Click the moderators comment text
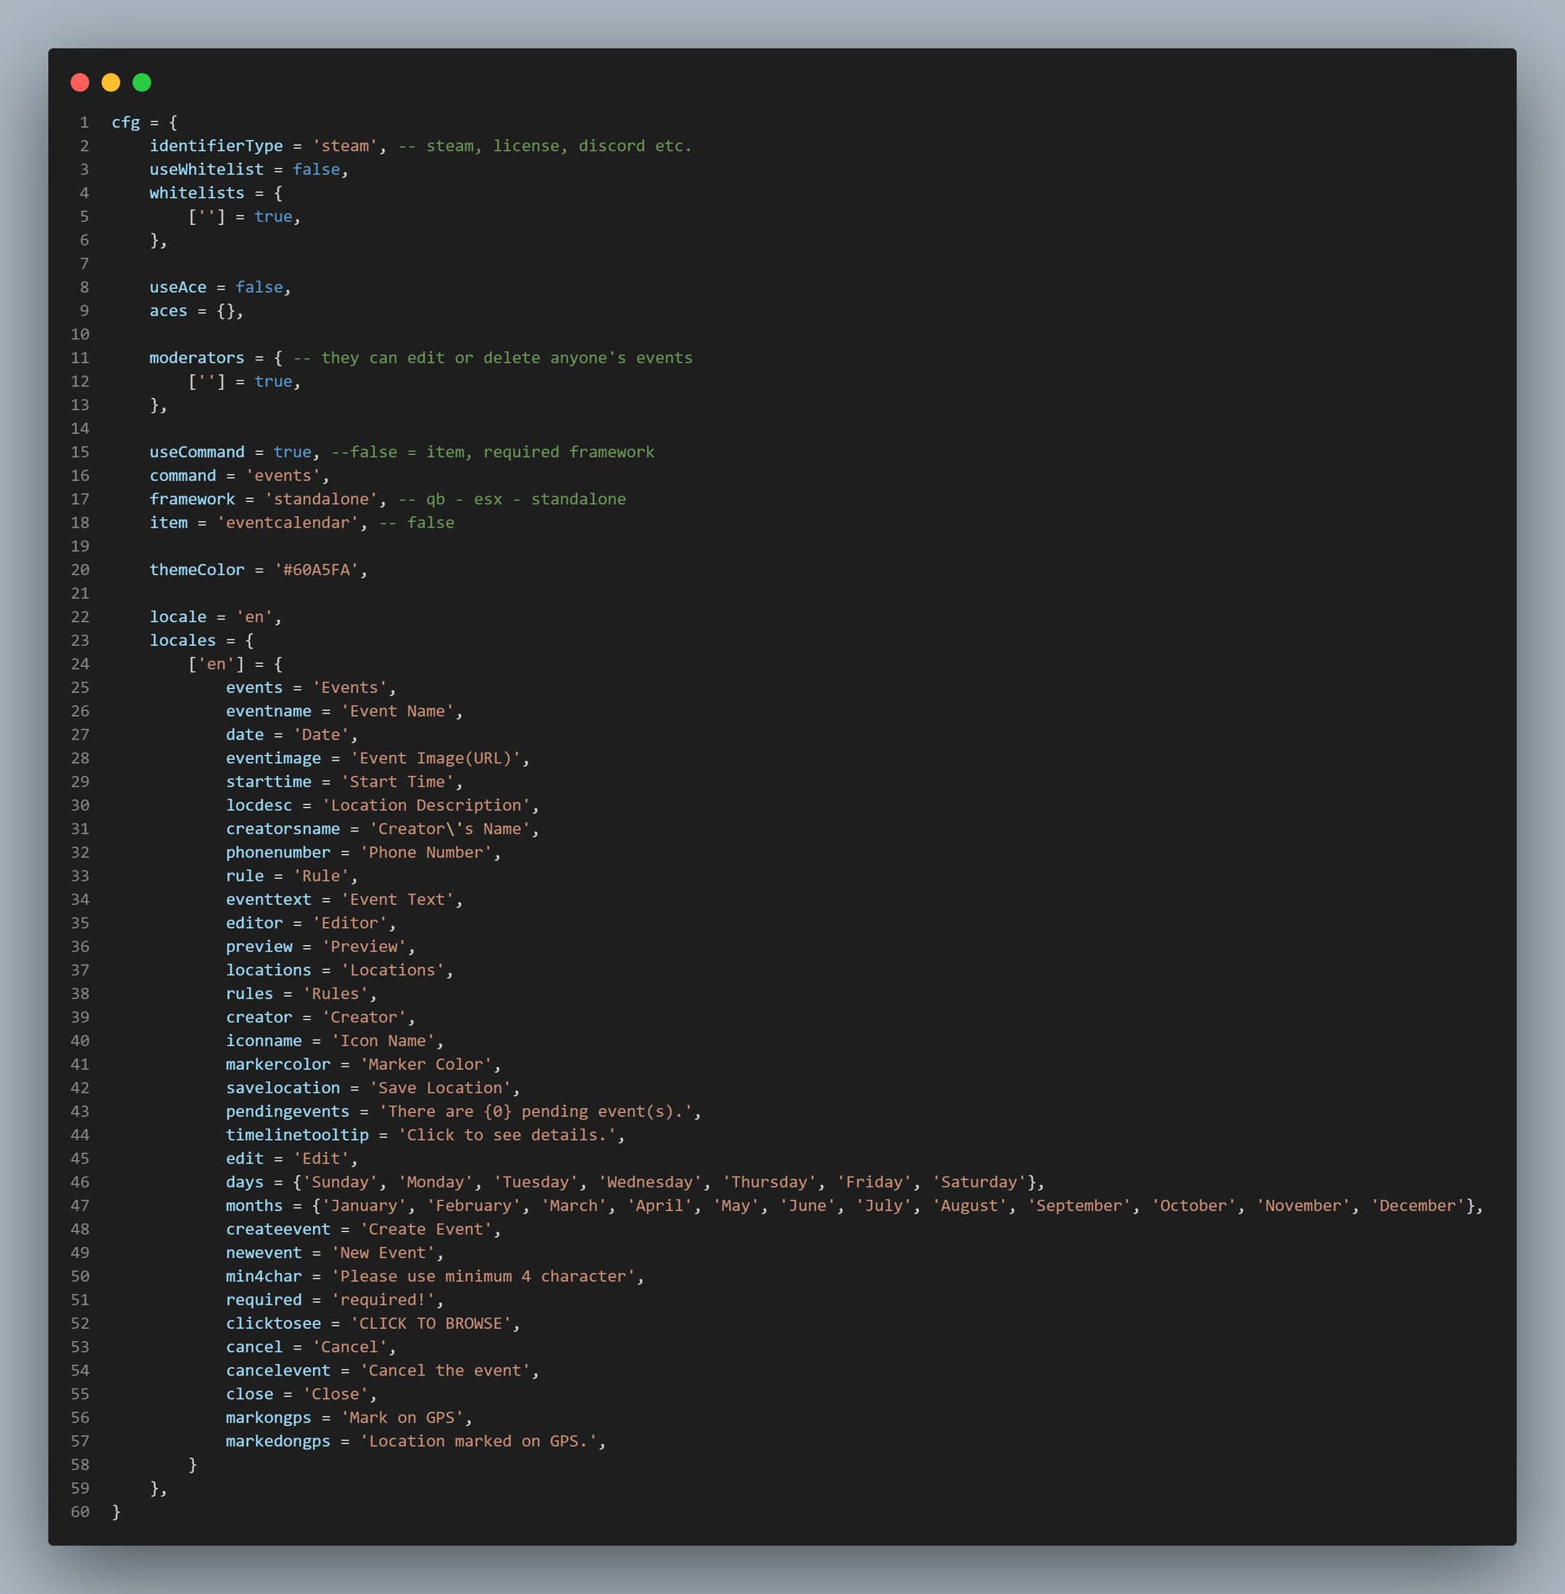This screenshot has height=1594, width=1565. click(x=493, y=358)
